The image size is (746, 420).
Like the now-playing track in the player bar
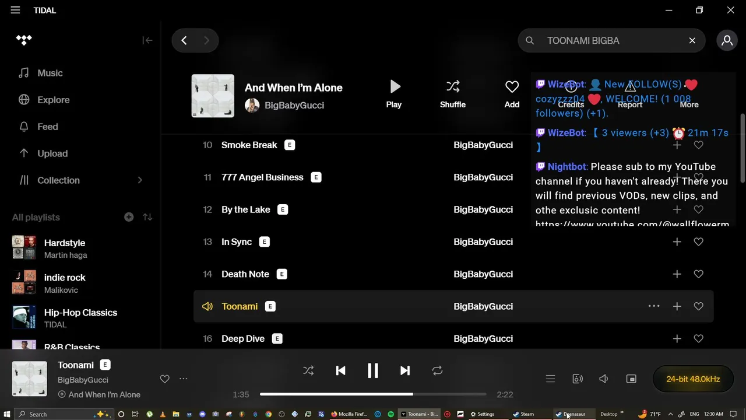(x=165, y=379)
